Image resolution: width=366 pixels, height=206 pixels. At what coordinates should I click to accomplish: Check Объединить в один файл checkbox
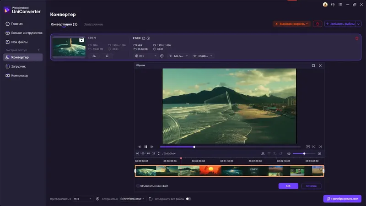point(138,186)
